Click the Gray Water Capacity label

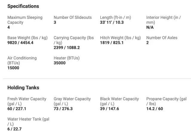pyautogui.click(x=72, y=101)
